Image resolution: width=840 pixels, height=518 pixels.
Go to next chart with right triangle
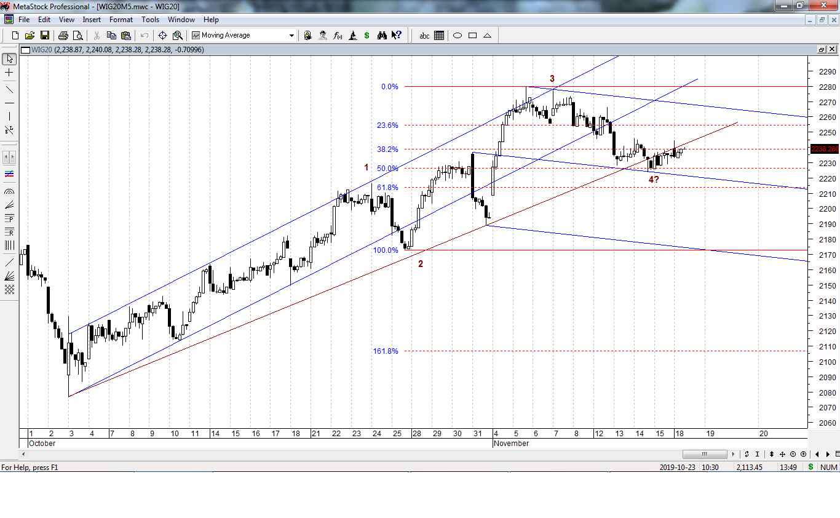828,454
